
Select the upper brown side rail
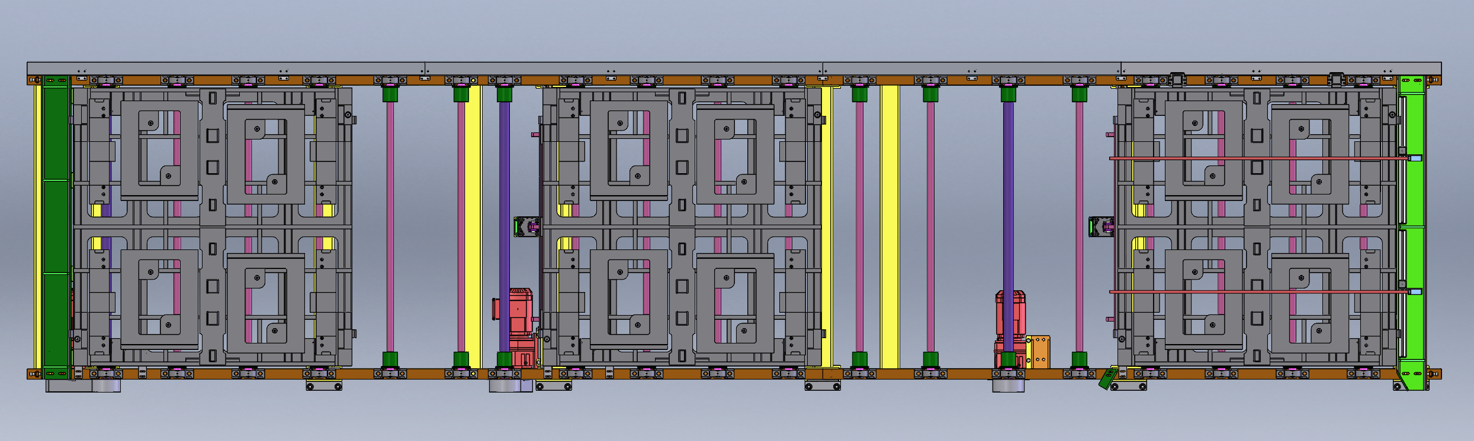(x=734, y=80)
